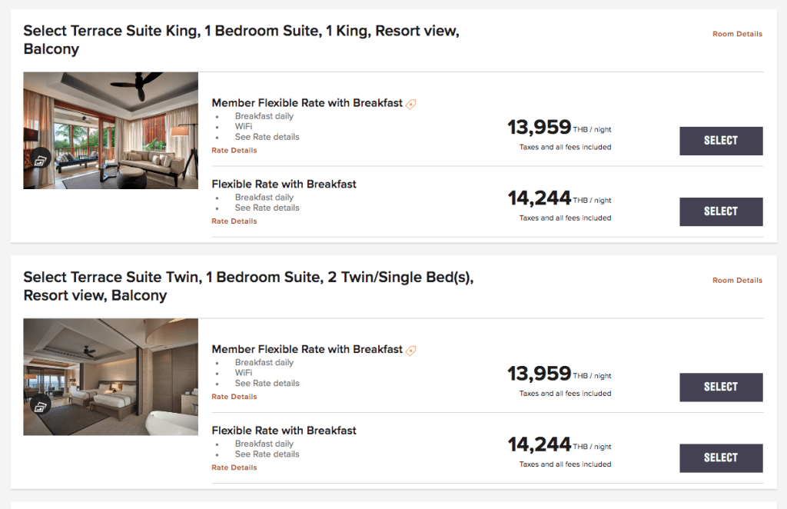Click King suite Member Flexible Rate with Breakfast heading
787x509 pixels.
click(307, 103)
